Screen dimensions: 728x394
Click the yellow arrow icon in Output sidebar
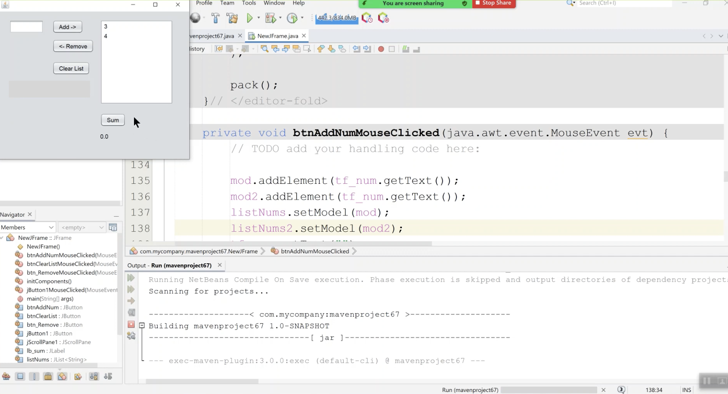click(x=131, y=301)
